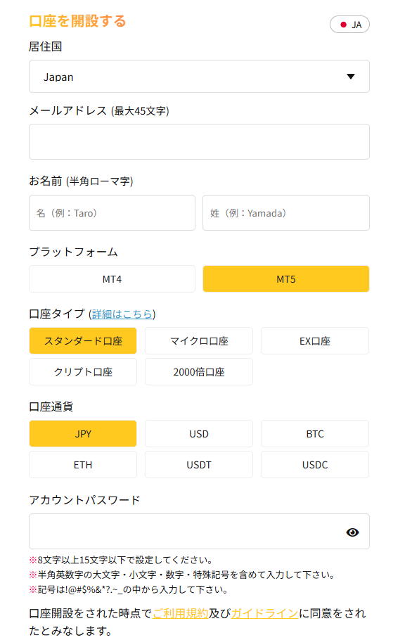Toggle password visibility eye icon
Screen dimensions: 393x640
coord(352,532)
